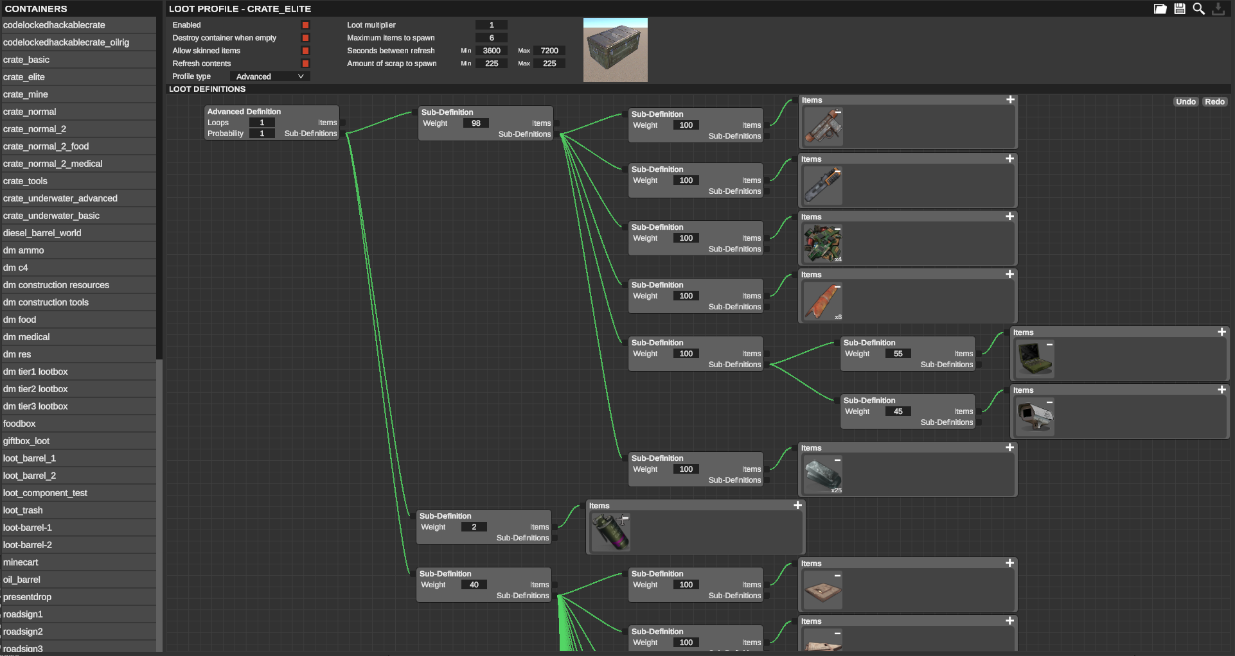
Task: Click the magnifying glass search icon
Action: (1199, 9)
